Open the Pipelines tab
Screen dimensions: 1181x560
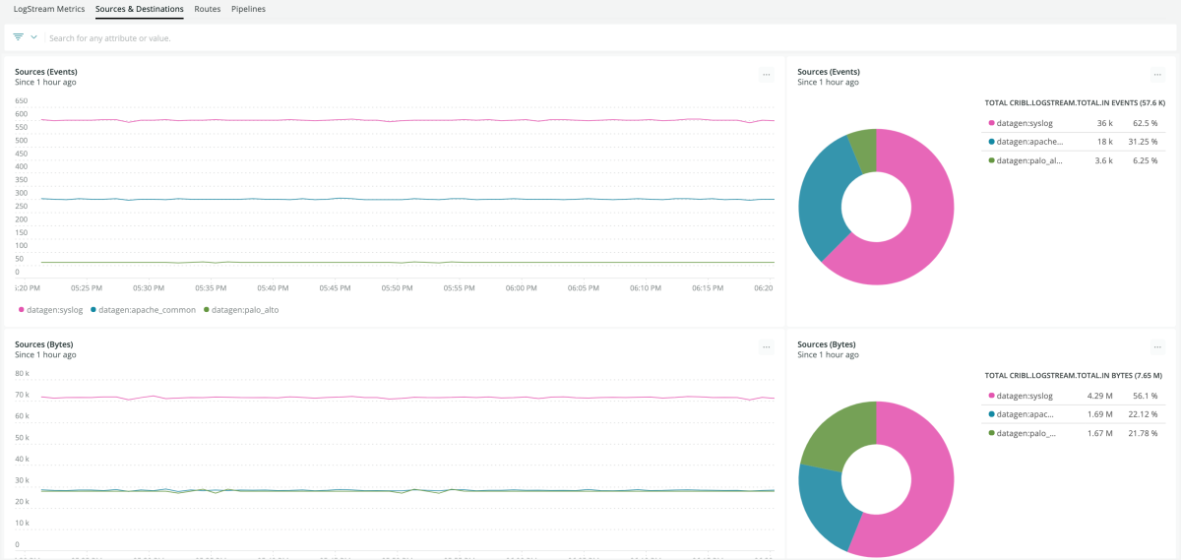point(248,9)
